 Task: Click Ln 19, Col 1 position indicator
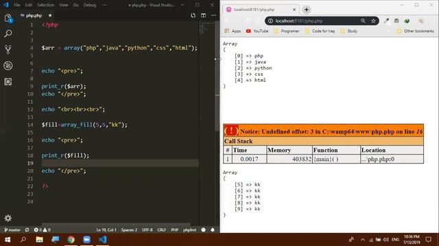click(x=106, y=230)
